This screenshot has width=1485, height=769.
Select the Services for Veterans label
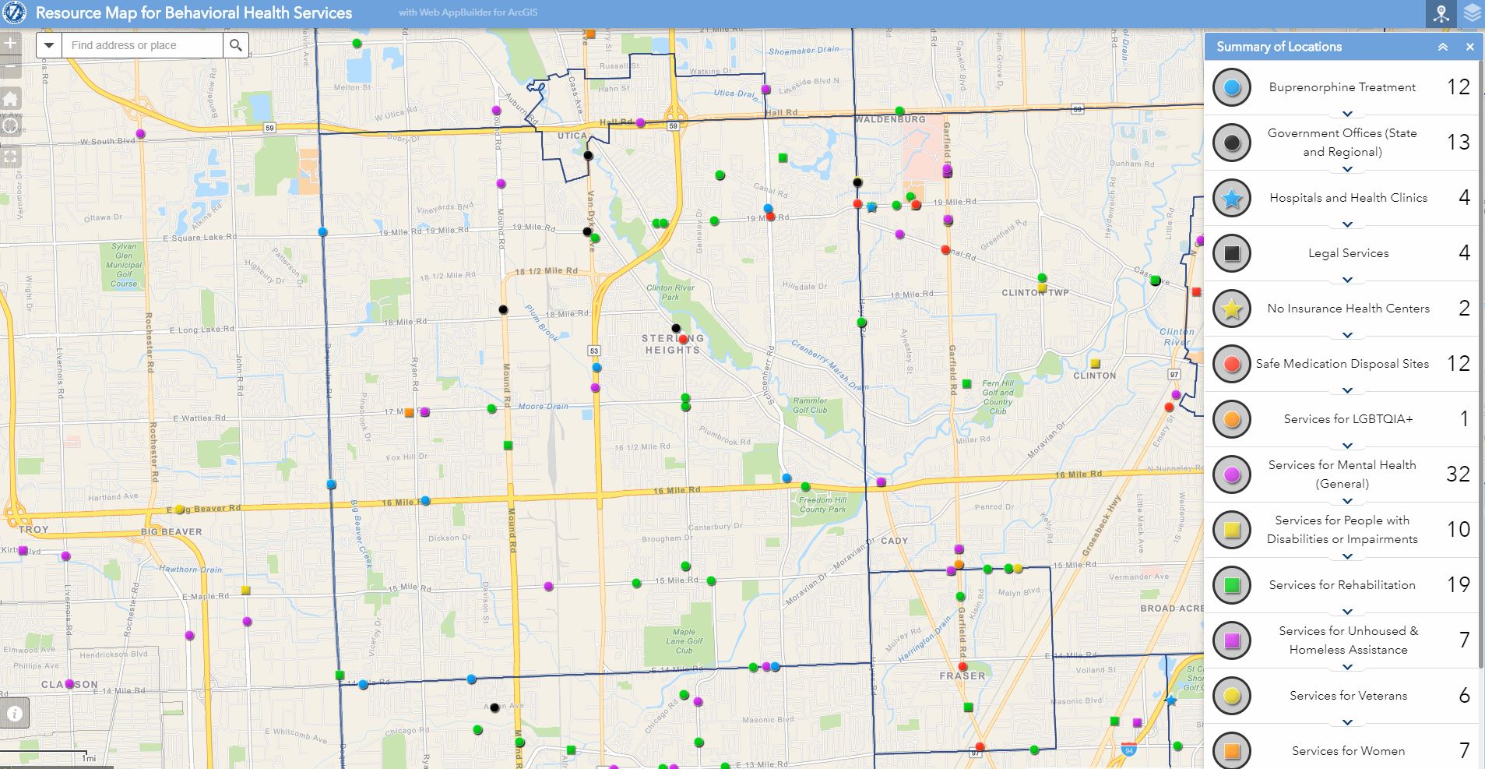point(1349,696)
